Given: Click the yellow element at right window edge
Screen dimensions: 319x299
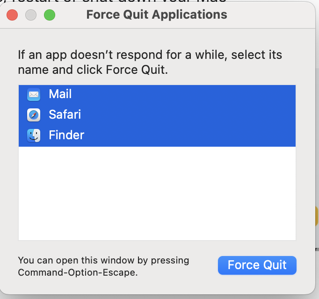Looking at the screenshot, I should tap(317, 217).
